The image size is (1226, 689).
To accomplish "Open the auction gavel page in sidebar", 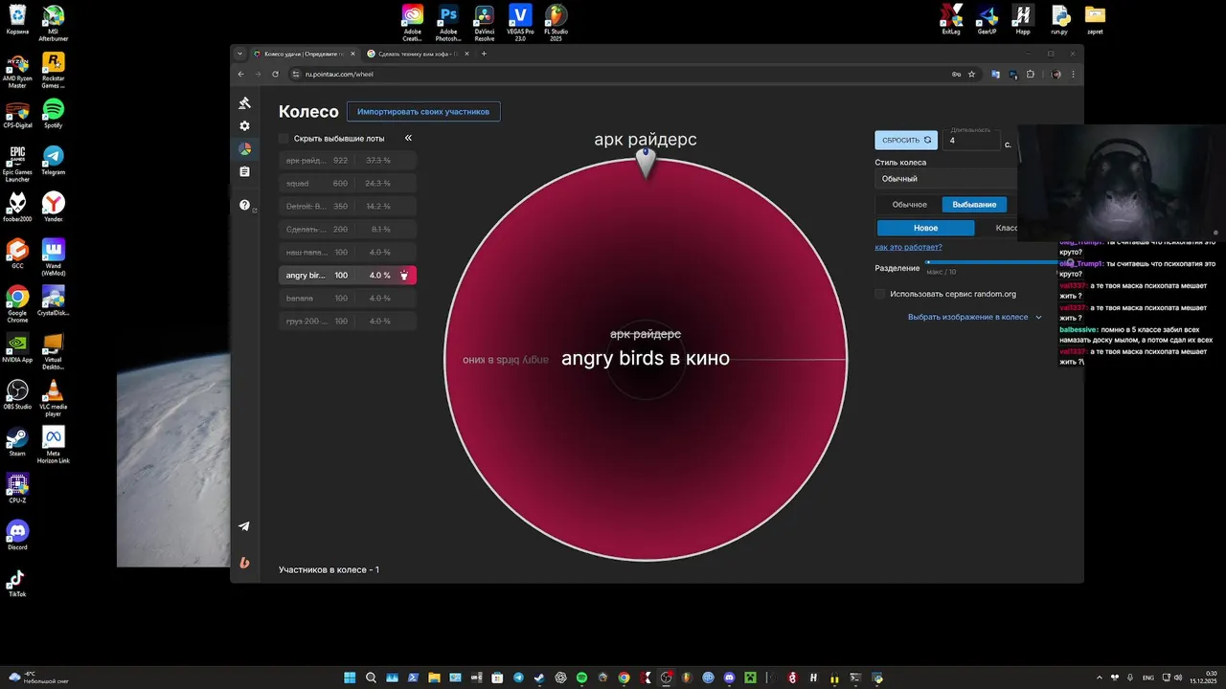I will pyautogui.click(x=244, y=103).
